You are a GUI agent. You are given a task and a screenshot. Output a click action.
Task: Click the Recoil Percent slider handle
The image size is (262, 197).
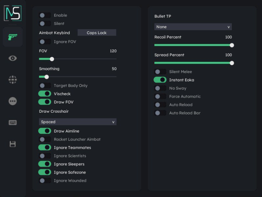(x=232, y=45)
